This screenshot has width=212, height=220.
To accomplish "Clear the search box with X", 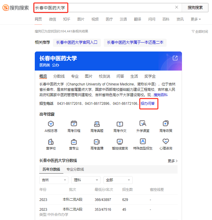I will point(177,7).
